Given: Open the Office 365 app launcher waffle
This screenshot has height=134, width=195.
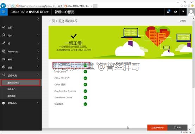Looking at the screenshot, I should pos(4,12).
